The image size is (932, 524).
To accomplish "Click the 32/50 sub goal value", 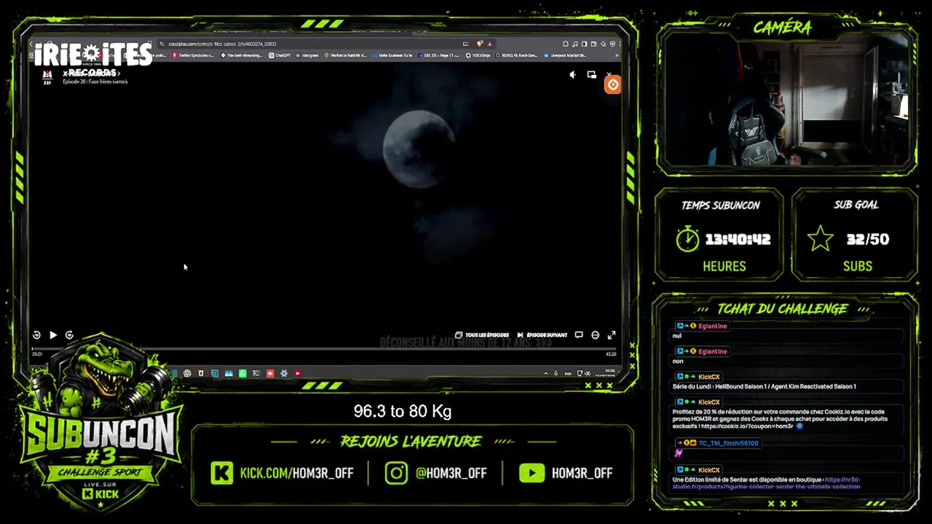I will click(868, 239).
